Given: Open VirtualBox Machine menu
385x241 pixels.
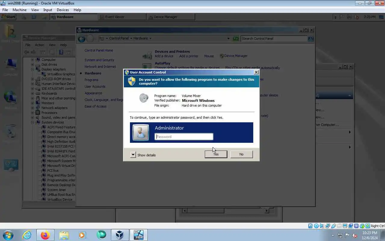Looking at the screenshot, I should [20, 10].
